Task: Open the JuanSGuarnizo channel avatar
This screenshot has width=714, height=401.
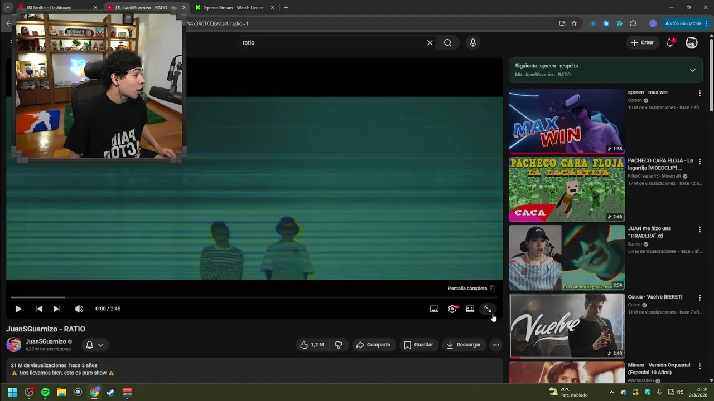Action: [14, 345]
